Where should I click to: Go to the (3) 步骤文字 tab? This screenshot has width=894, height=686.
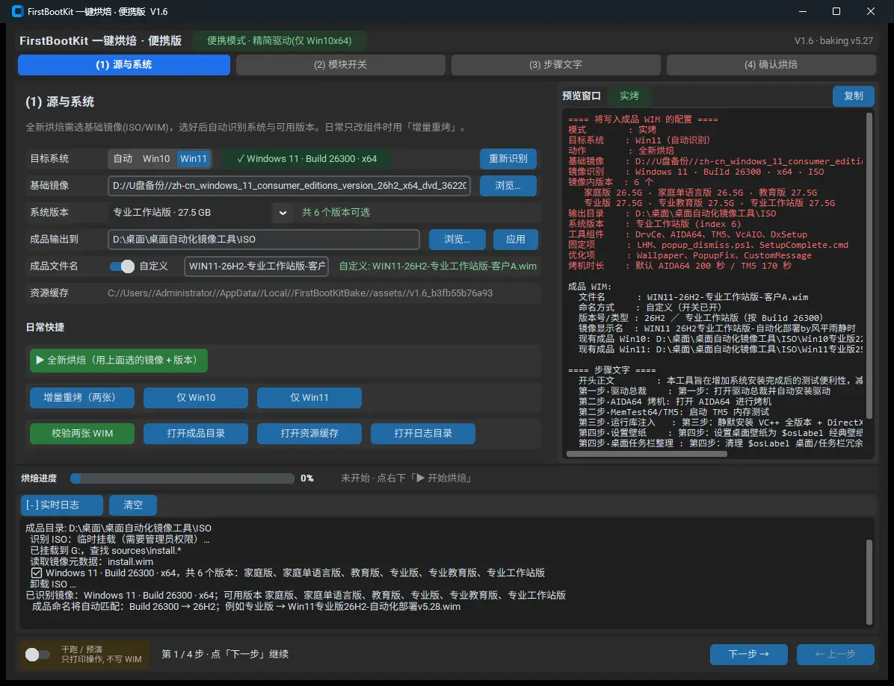point(556,65)
